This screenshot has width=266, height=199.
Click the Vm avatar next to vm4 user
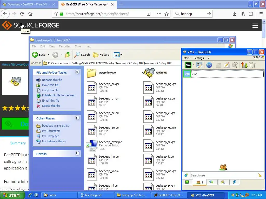tap(187, 74)
